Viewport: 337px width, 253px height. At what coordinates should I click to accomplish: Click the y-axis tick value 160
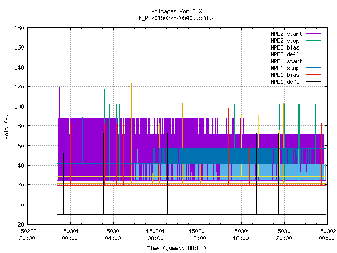(x=19, y=47)
